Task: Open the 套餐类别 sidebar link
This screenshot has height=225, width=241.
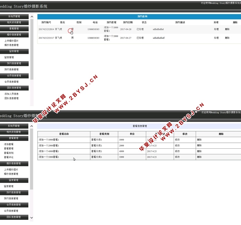Action: click(9, 153)
